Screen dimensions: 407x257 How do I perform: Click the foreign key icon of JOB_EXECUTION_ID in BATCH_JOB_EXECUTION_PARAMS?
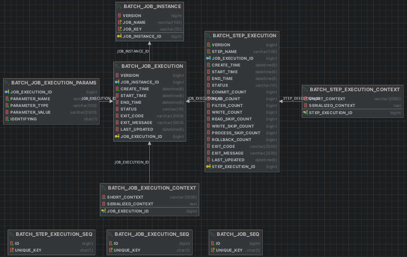pyautogui.click(x=7, y=92)
